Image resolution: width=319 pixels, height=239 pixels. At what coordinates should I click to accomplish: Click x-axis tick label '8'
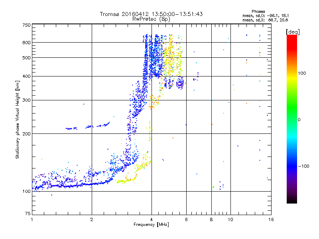click(211, 219)
